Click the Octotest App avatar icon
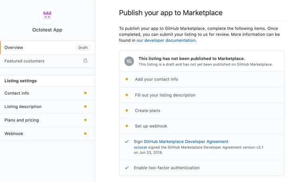 pos(47,15)
